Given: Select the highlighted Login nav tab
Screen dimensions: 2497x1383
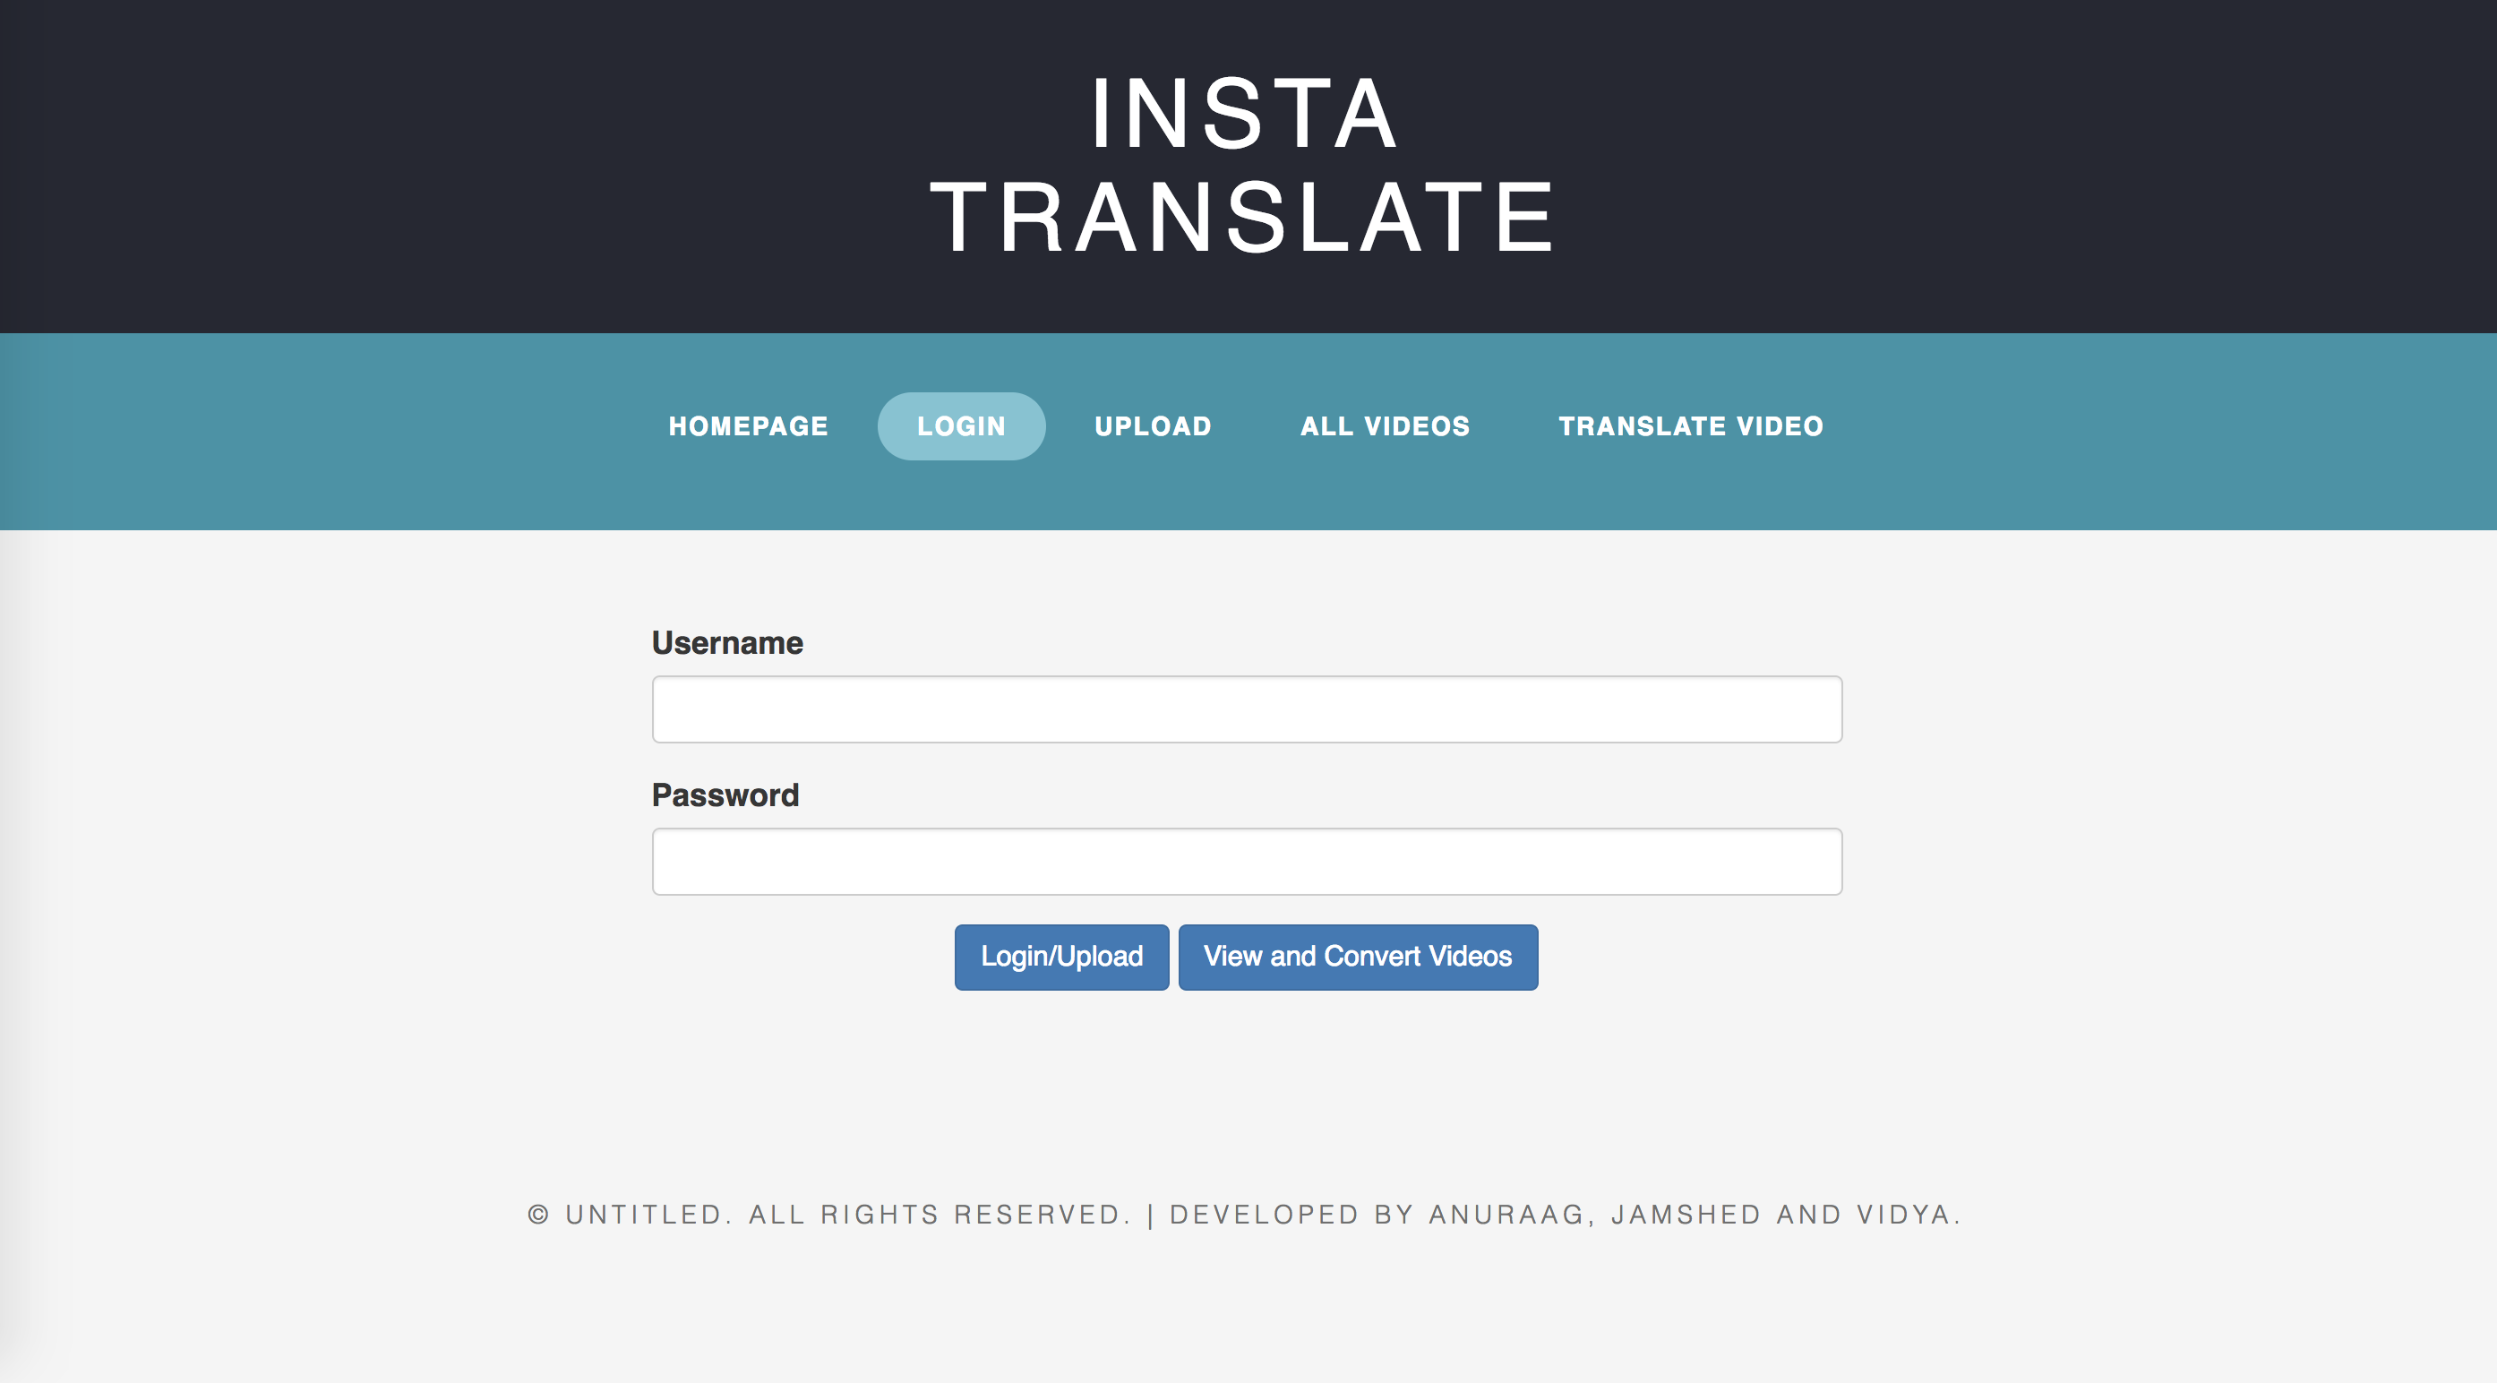Looking at the screenshot, I should (961, 426).
